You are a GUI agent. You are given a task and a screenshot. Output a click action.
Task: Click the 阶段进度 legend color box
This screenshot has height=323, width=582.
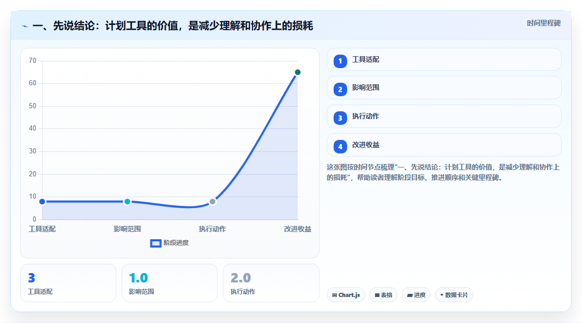click(155, 243)
